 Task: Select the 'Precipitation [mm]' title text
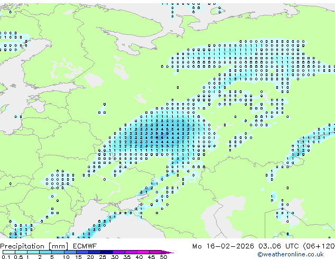(34, 246)
